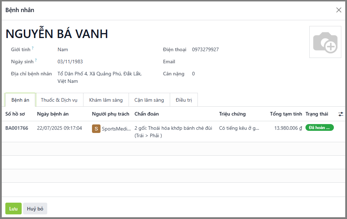Sort by Tổng tạm tính column
Screen dimensions: 347x219
[286, 114]
